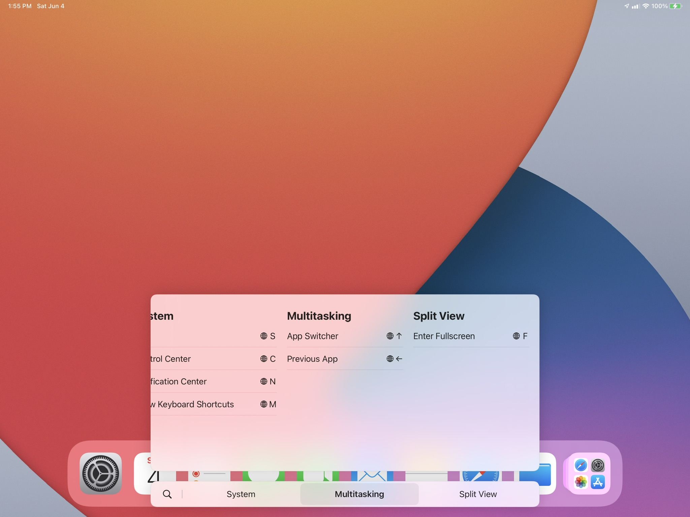Tap the location services arrow icon
This screenshot has height=517, width=690.
pyautogui.click(x=626, y=6)
